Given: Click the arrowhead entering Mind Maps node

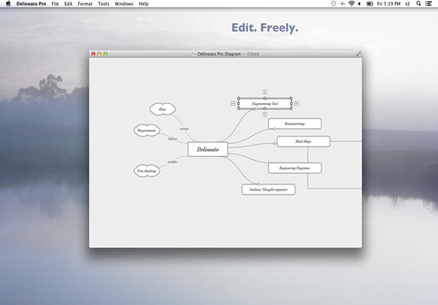Looking at the screenshot, I should (x=275, y=143).
